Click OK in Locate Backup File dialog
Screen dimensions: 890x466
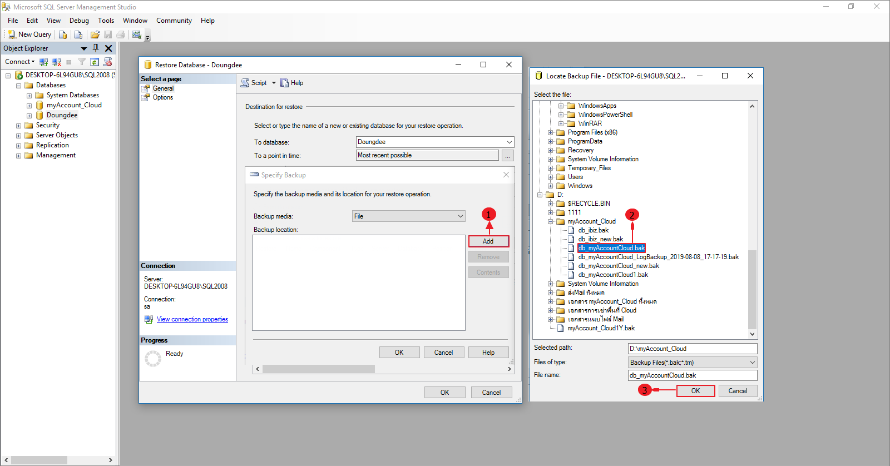pos(695,391)
